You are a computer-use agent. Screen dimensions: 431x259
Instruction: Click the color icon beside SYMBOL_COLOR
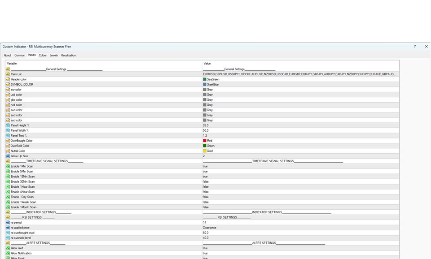[8, 85]
